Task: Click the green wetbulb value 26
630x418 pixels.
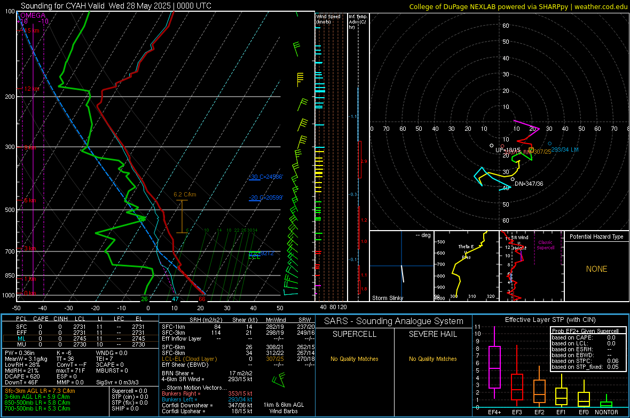Action: tap(144, 299)
